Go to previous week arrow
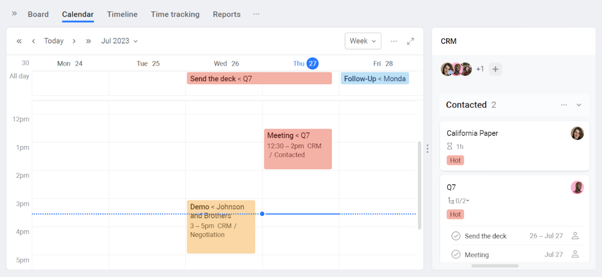This screenshot has height=277, width=602. (33, 41)
